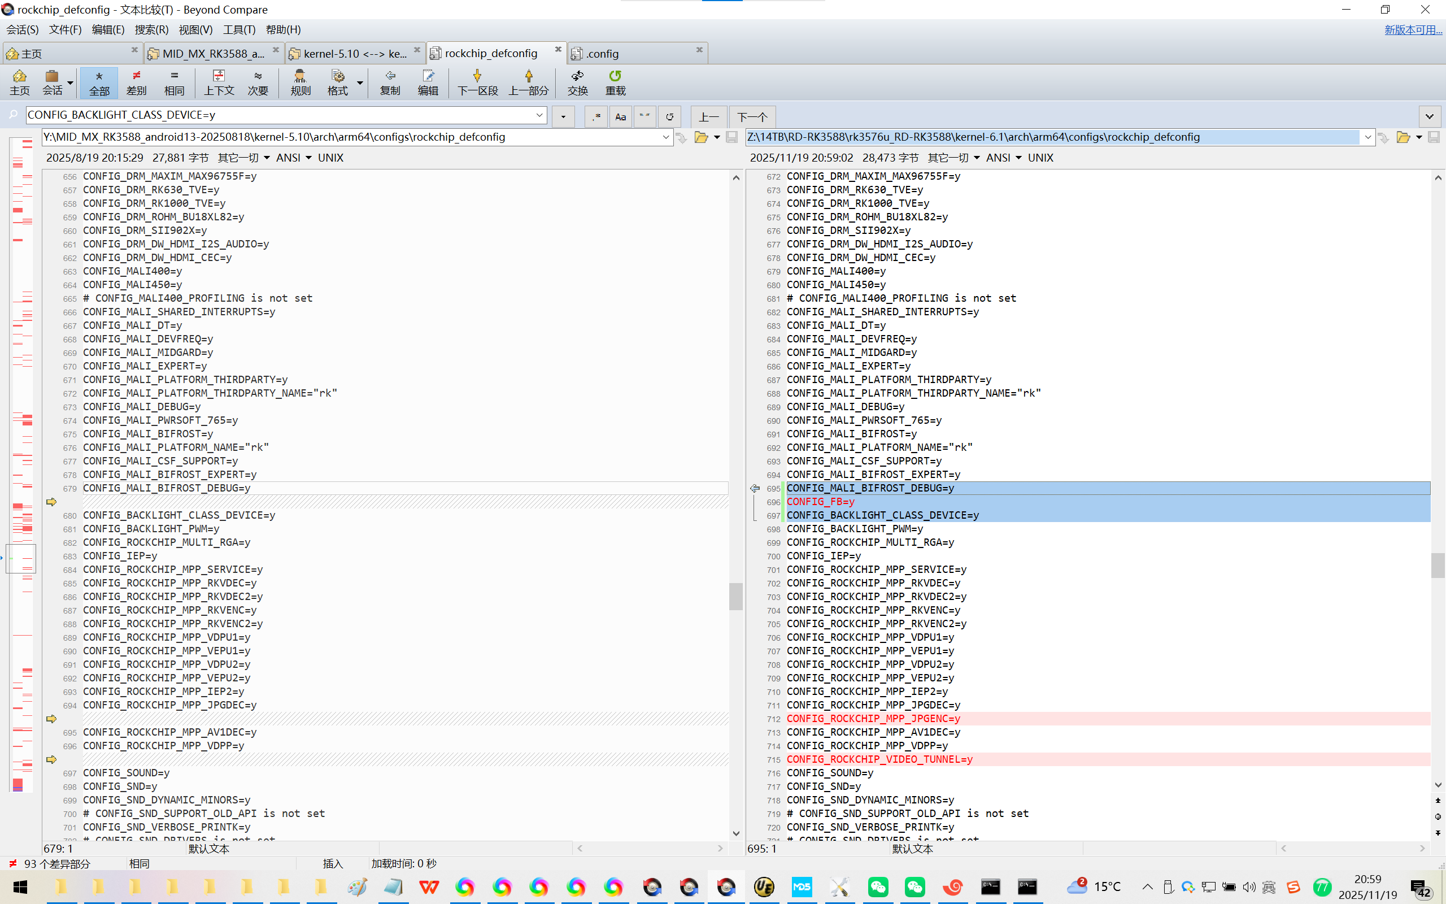Click the left pane's vertical scrollbar thumb
Screen dimensions: 1446x904
coord(735,596)
